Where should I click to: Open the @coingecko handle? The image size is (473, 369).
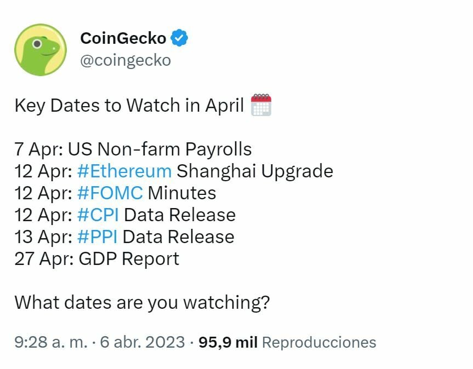[x=126, y=60]
